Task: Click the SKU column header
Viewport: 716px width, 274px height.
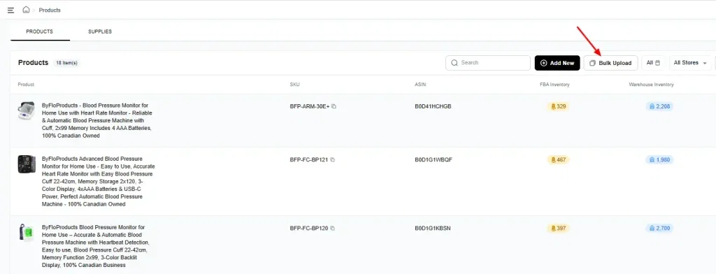Action: (x=295, y=85)
